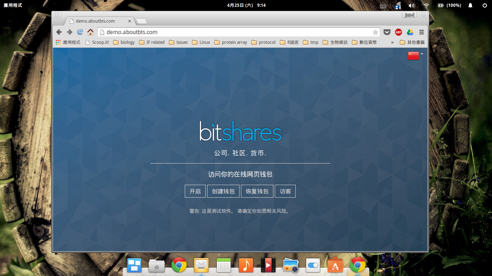Click the 创建钱包 button
This screenshot has width=492, height=276.
pos(223,191)
